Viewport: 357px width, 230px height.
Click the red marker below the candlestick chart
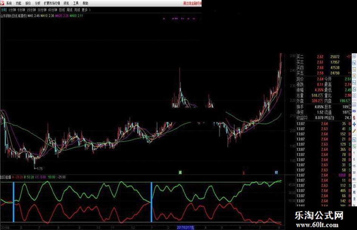click(x=244, y=173)
